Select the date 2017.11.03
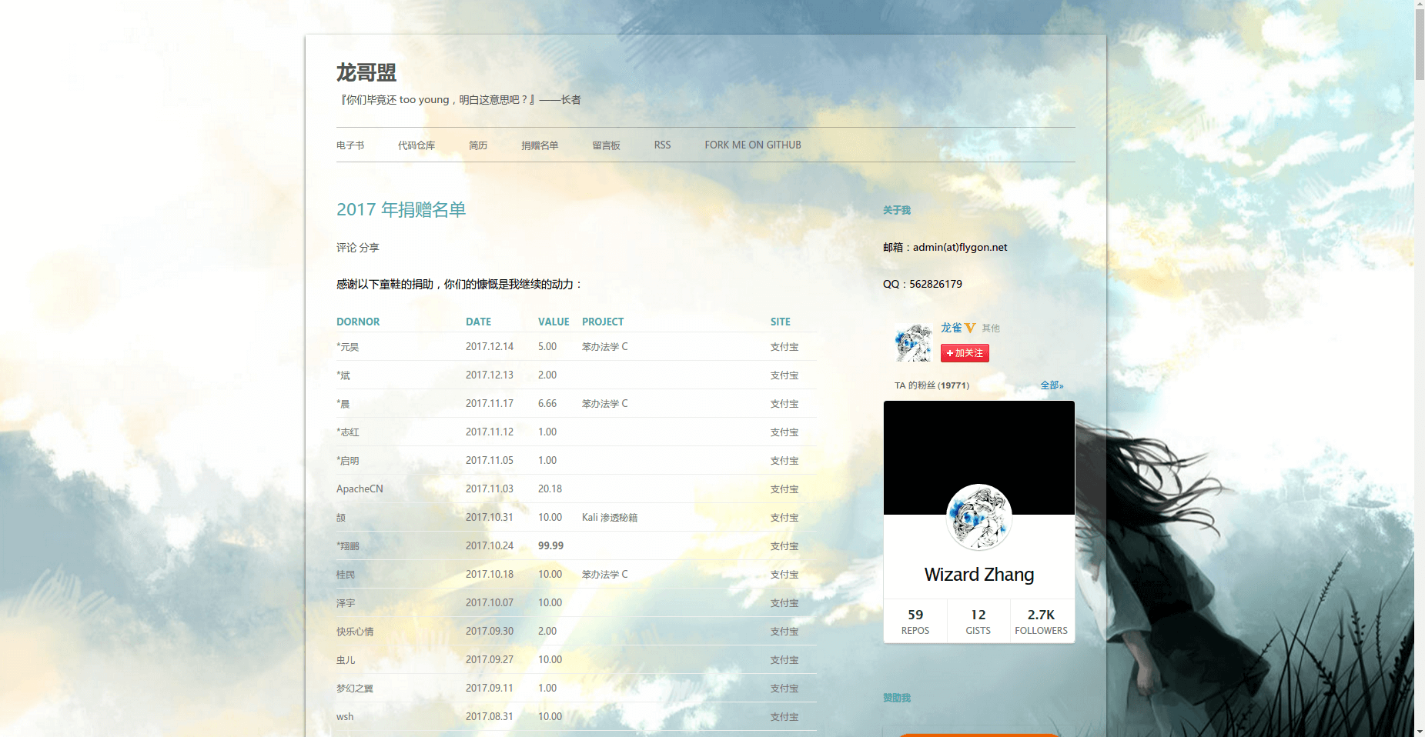Viewport: 1425px width, 737px height. [490, 489]
